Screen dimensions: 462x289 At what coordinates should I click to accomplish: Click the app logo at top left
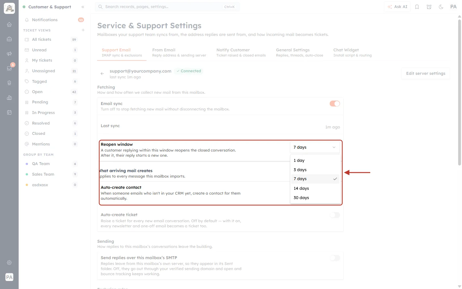(9, 8)
